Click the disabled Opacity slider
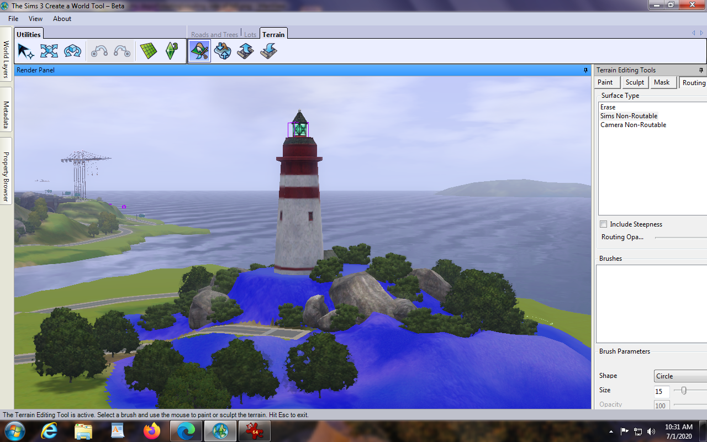The width and height of the screenshot is (707, 442). (690, 405)
